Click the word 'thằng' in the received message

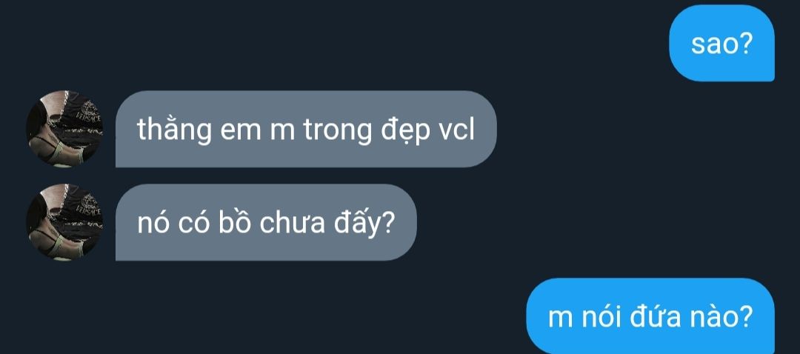175,130
